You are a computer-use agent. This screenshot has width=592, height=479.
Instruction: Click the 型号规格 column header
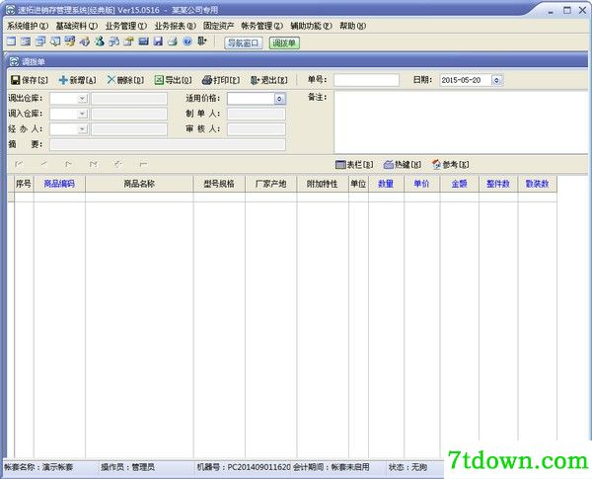coord(219,184)
